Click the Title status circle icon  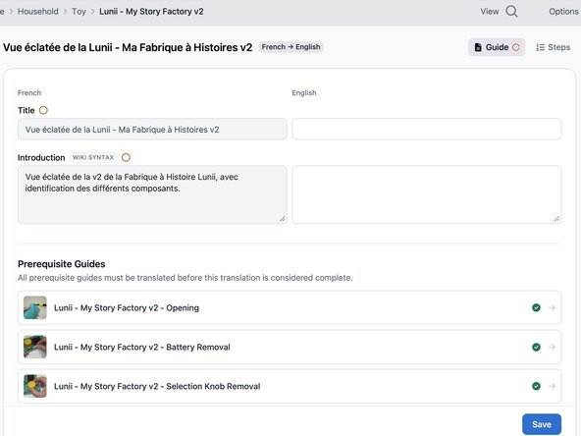[x=43, y=111]
